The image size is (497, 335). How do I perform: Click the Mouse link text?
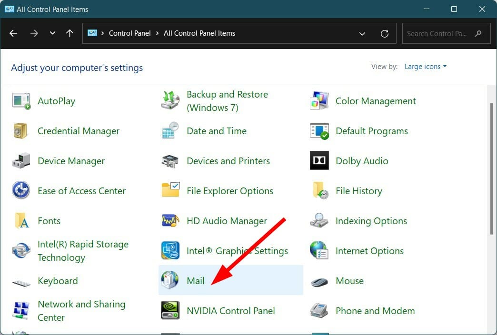[349, 281]
